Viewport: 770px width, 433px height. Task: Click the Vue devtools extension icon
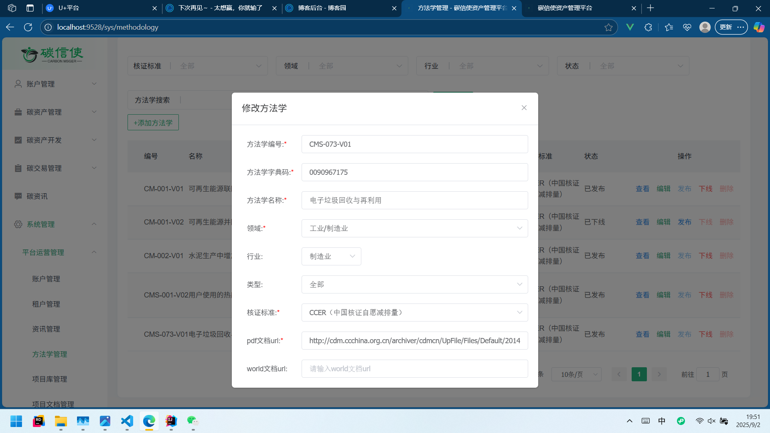click(630, 27)
